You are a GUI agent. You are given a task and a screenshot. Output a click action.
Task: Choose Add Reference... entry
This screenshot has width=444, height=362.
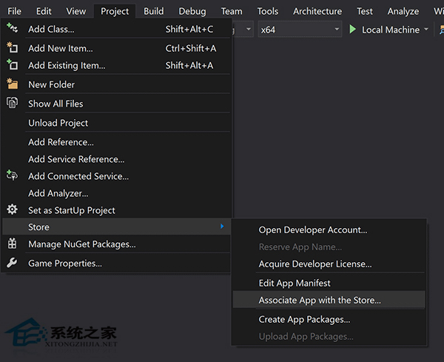pos(116,142)
